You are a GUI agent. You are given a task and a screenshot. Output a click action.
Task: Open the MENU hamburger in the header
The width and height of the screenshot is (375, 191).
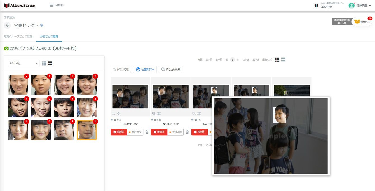(57, 5)
